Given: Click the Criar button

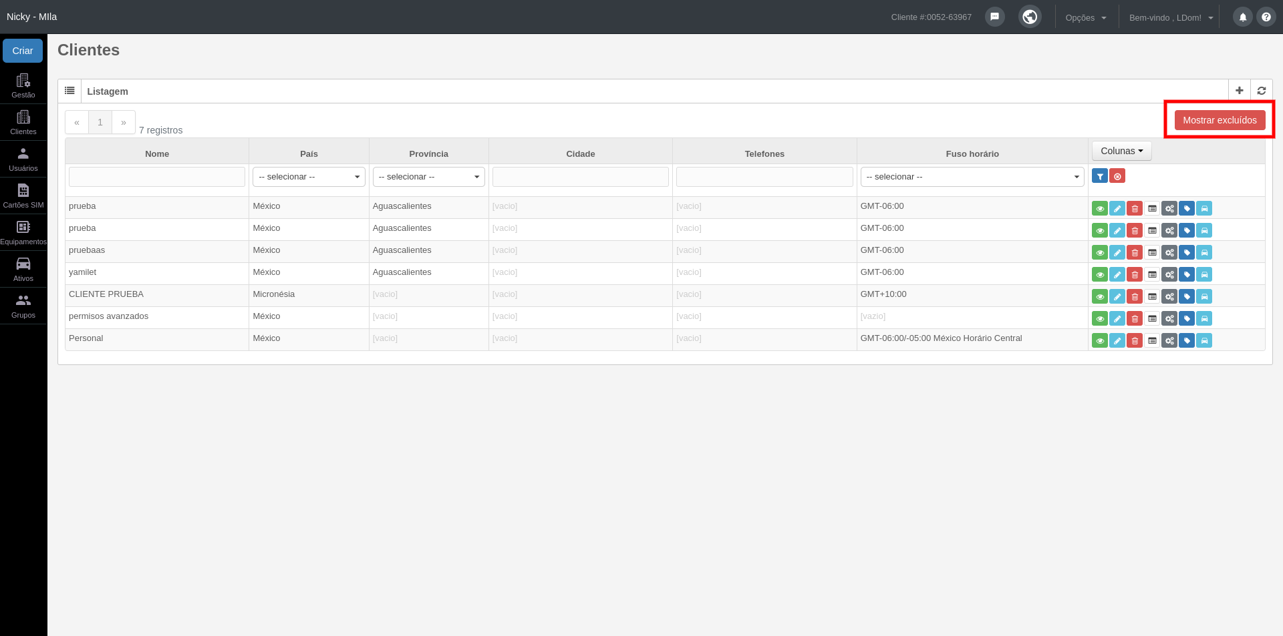Looking at the screenshot, I should (x=23, y=51).
